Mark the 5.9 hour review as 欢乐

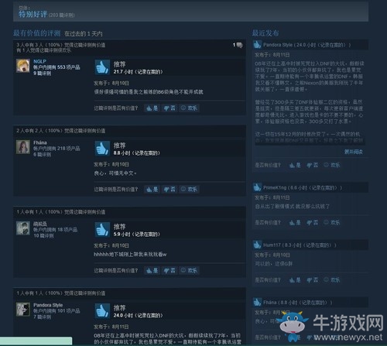[189, 270]
